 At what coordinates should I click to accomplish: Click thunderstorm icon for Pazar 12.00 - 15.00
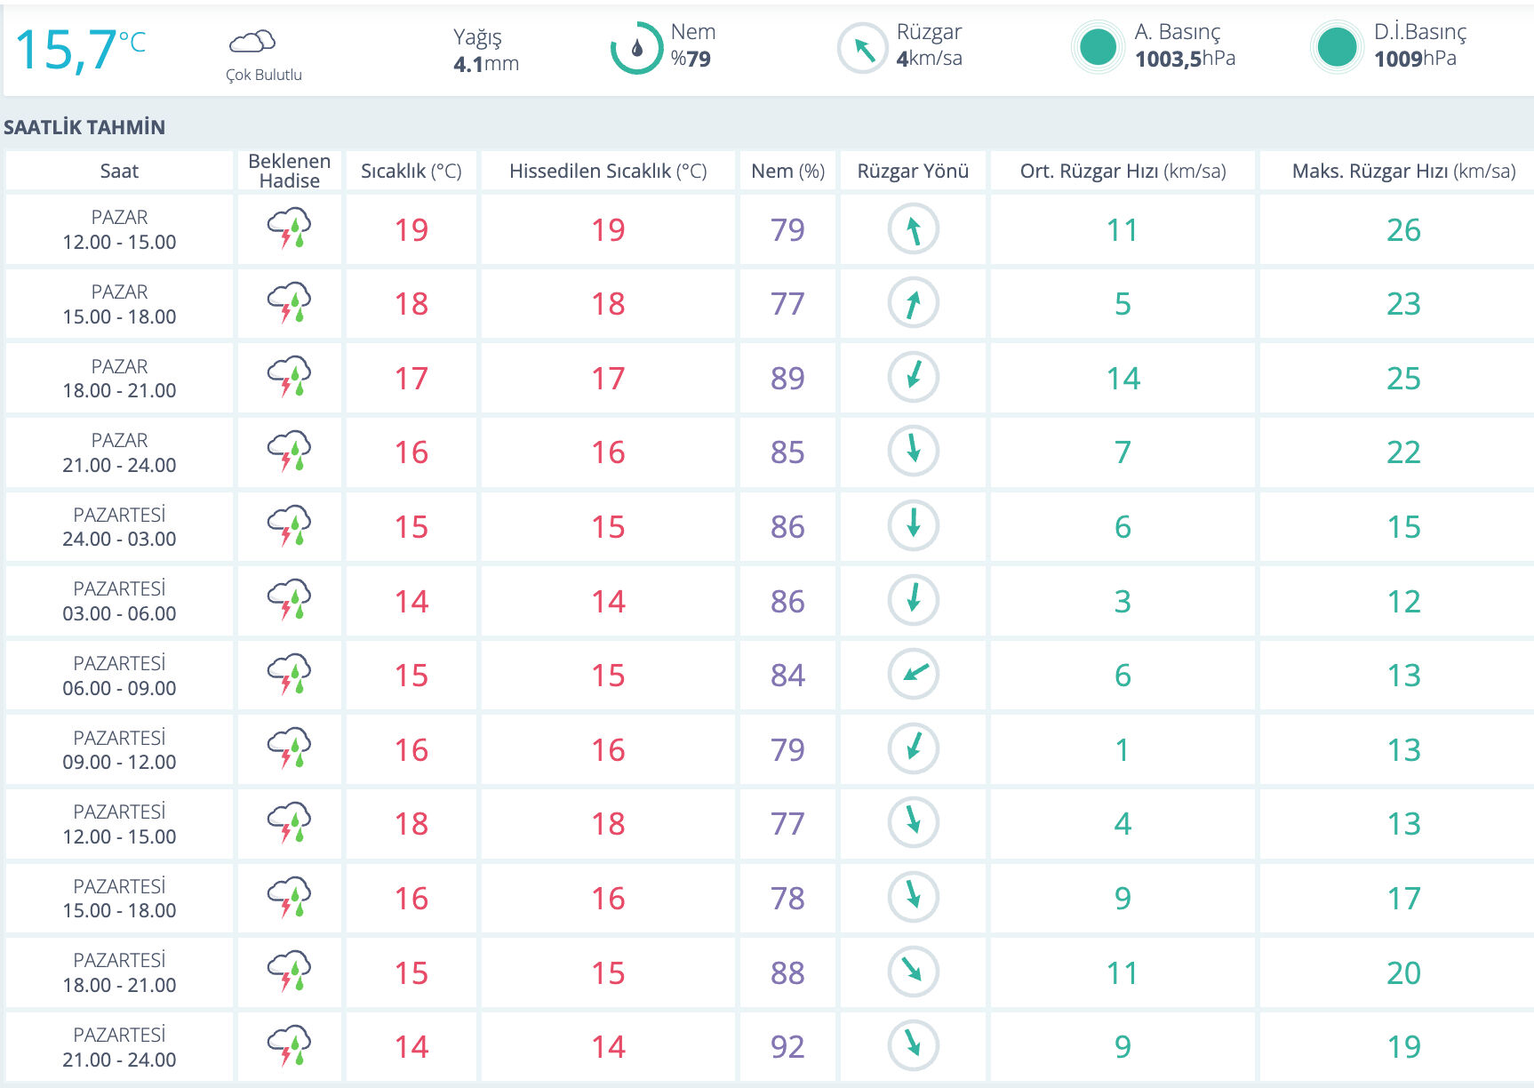coord(289,228)
